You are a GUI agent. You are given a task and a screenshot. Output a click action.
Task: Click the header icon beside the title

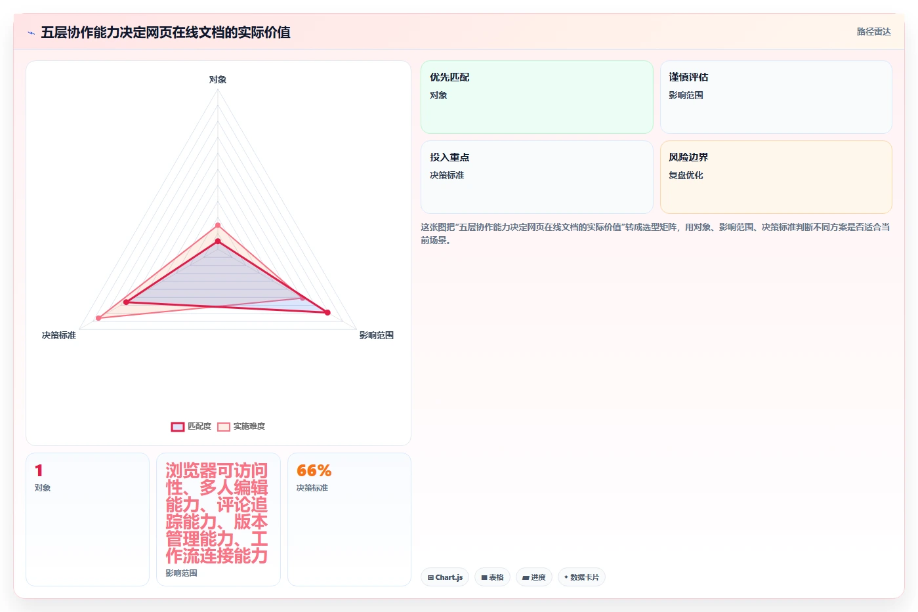[31, 33]
